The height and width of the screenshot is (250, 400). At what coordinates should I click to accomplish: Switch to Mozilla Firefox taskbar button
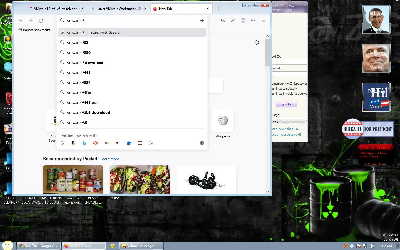coord(84,246)
